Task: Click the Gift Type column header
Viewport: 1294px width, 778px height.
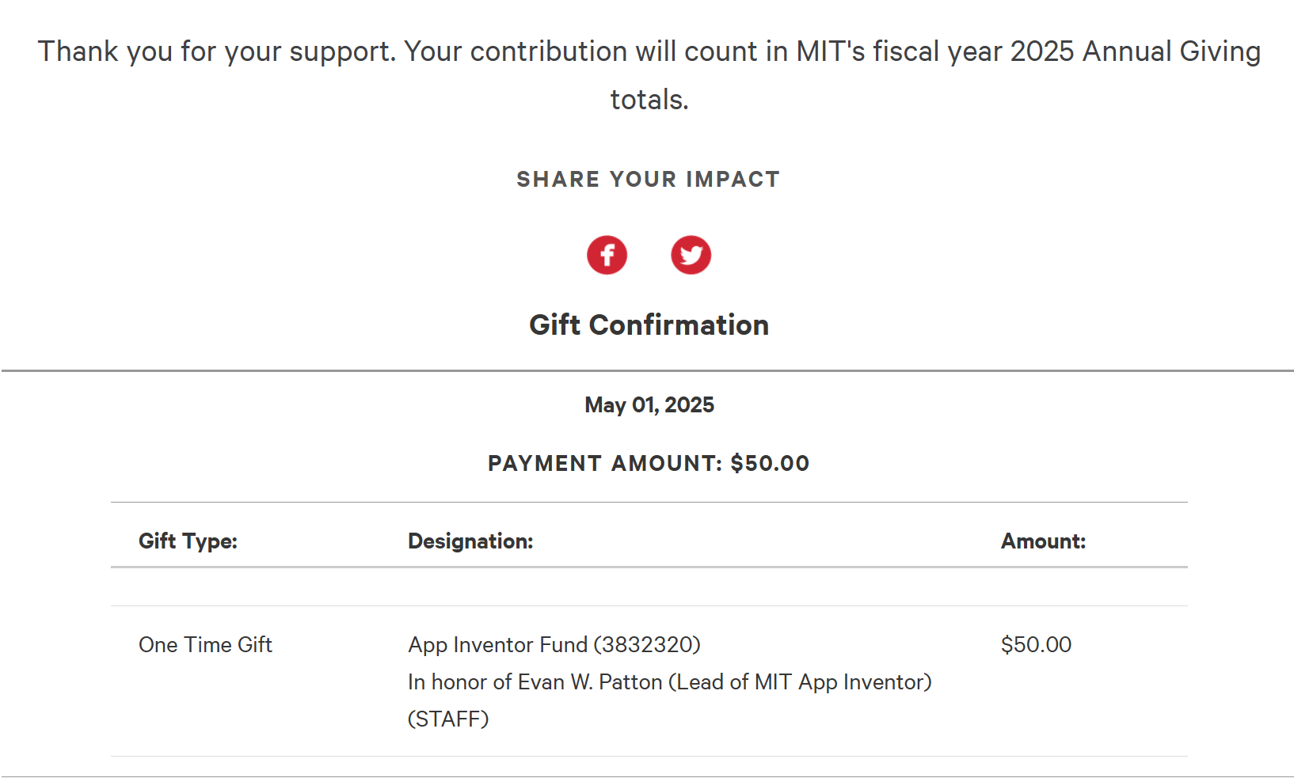Action: [188, 541]
